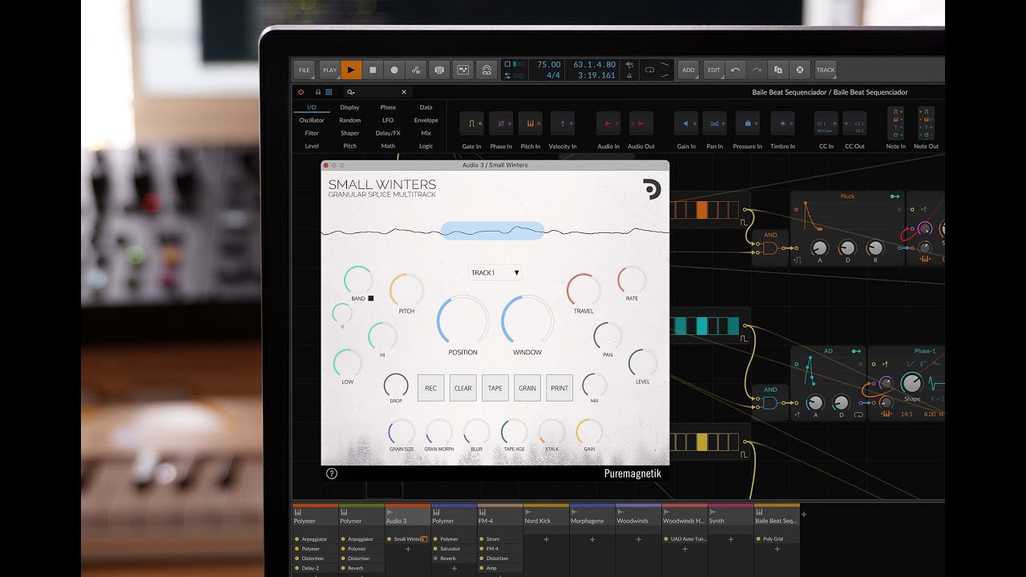This screenshot has height=577, width=1026.
Task: Open the PLAY menu
Action: 329,70
